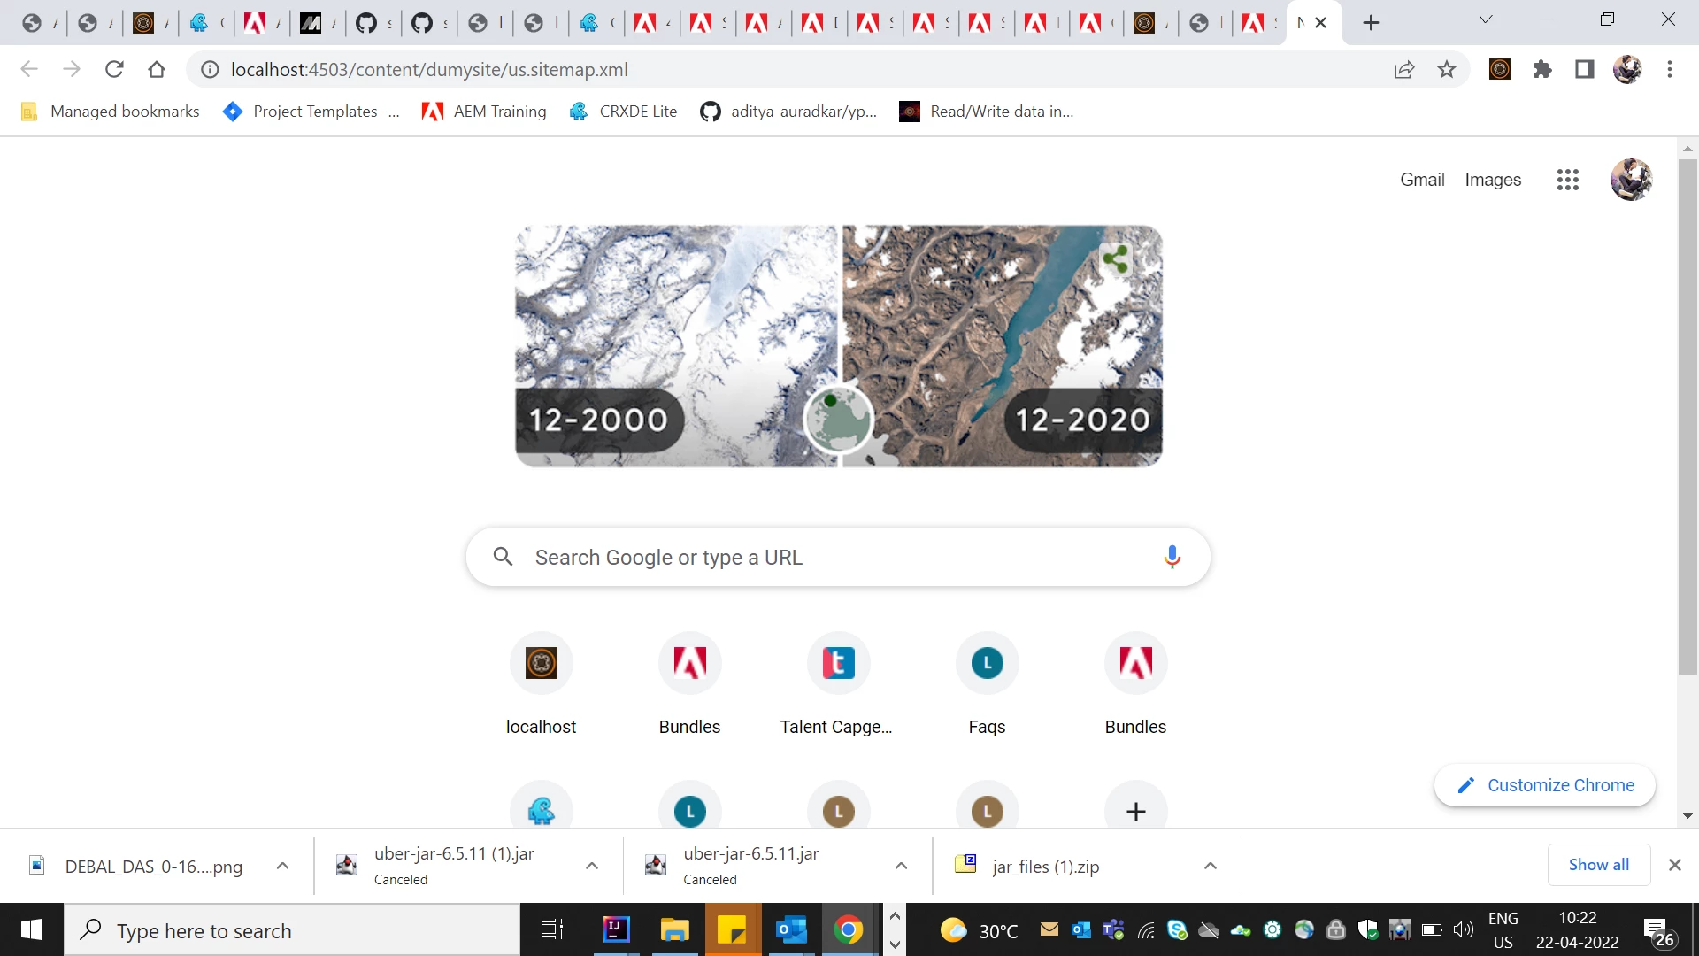Image resolution: width=1699 pixels, height=956 pixels.
Task: Open CRXDE Lite bookmark
Action: [624, 112]
